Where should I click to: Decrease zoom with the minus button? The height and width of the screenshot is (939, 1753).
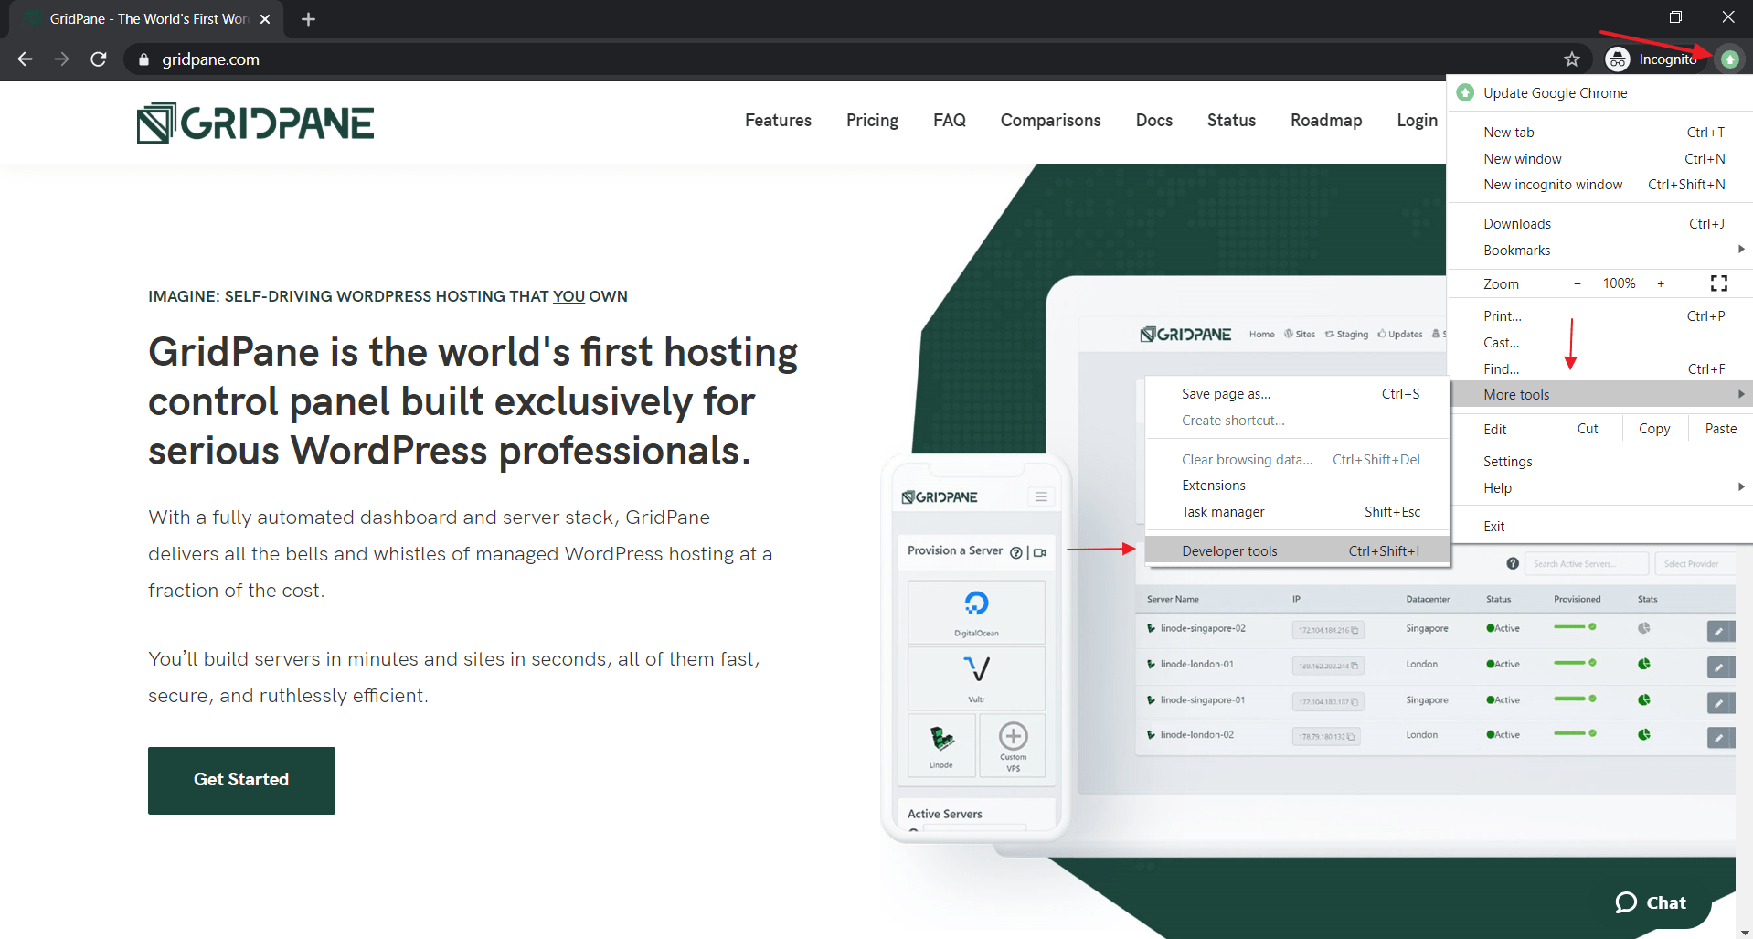coord(1577,283)
